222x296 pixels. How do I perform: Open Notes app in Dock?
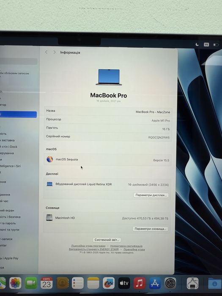(93, 283)
